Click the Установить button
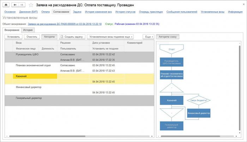The image size is (247, 142). 13,37
